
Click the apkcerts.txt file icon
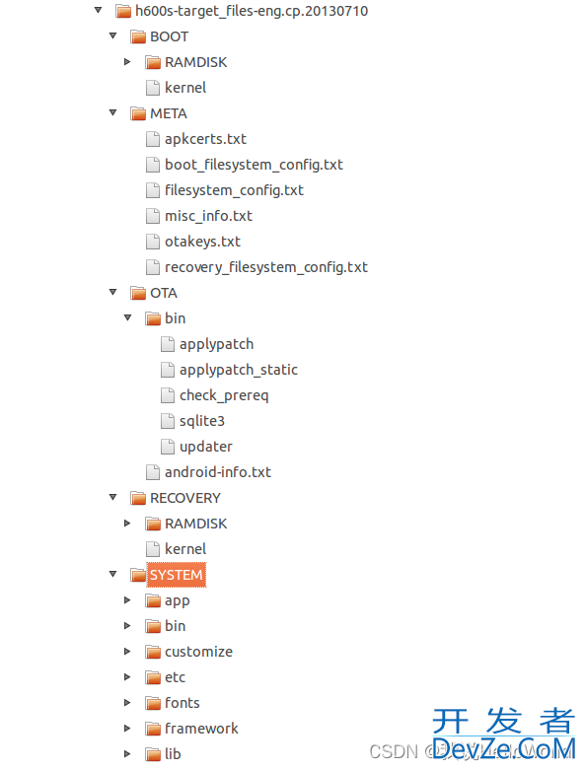pos(153,139)
